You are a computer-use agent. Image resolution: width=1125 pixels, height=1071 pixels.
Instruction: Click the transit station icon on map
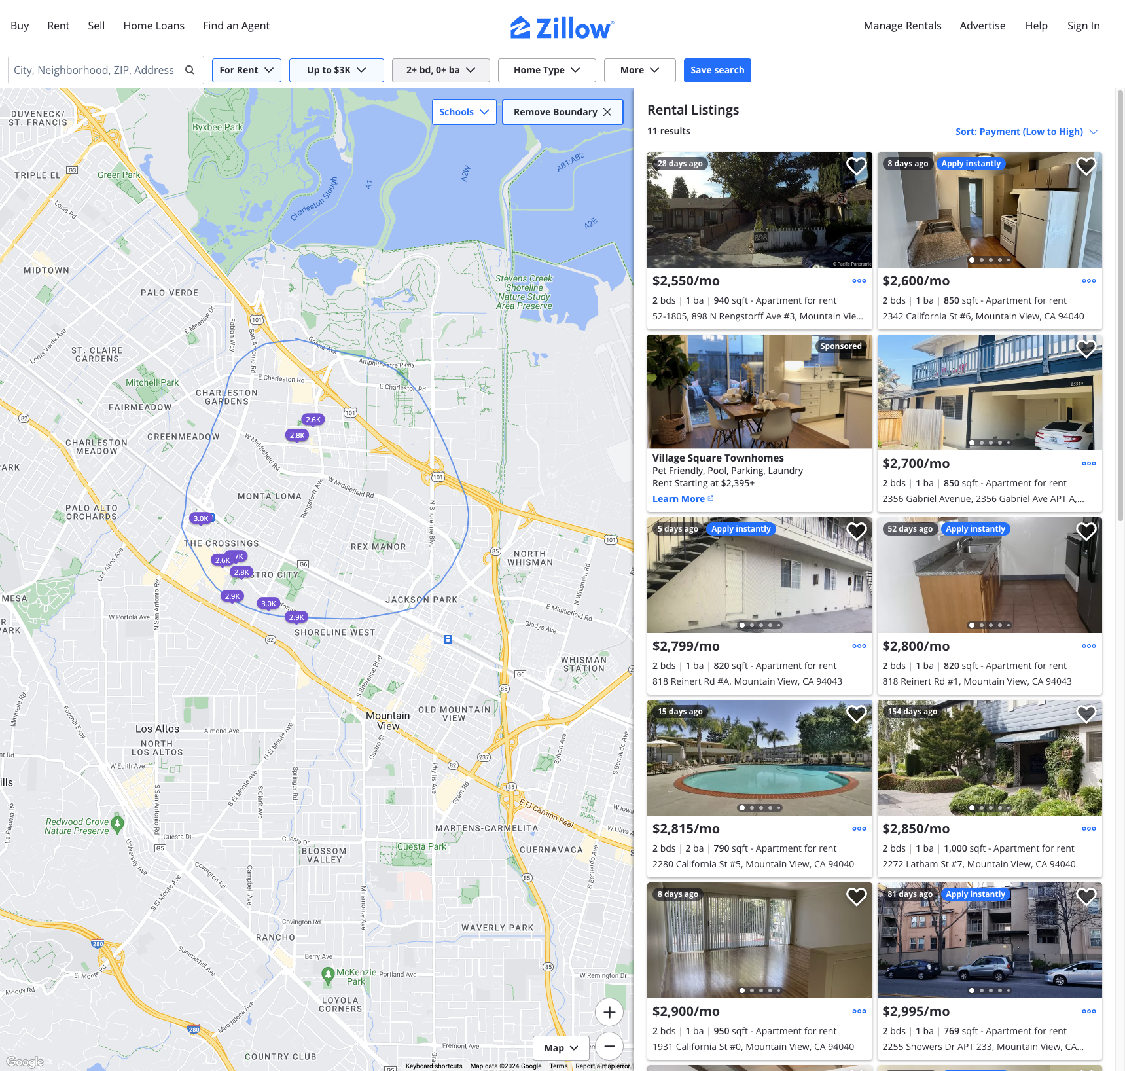tap(448, 639)
